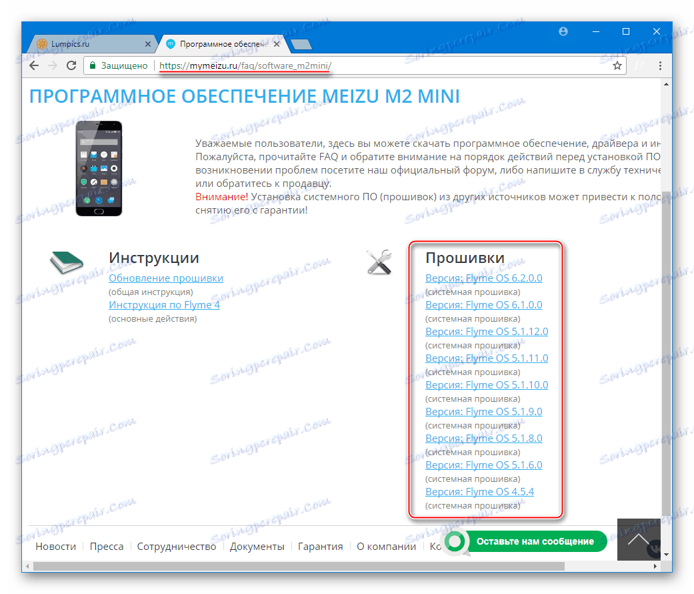
Task: Click the back-to-top arrow button
Action: click(x=639, y=539)
